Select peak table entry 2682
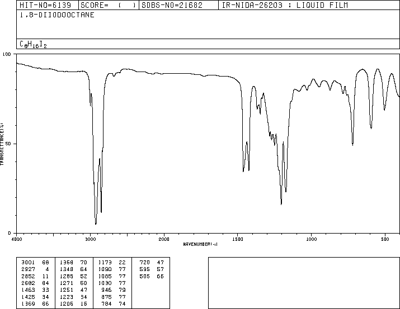The width and height of the screenshot is (400, 309). [x=28, y=283]
